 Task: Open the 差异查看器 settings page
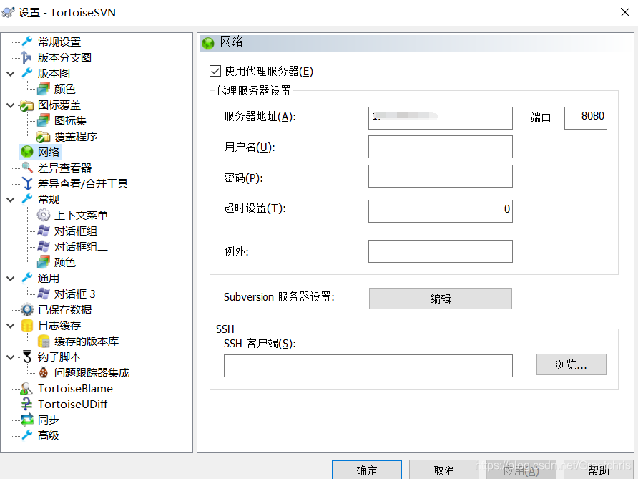(64, 168)
